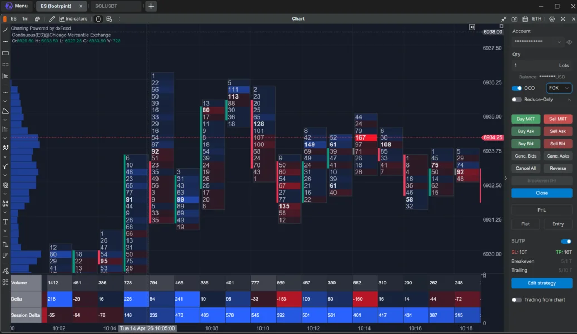Toggle the OCO switch off
577x334 pixels.
517,88
